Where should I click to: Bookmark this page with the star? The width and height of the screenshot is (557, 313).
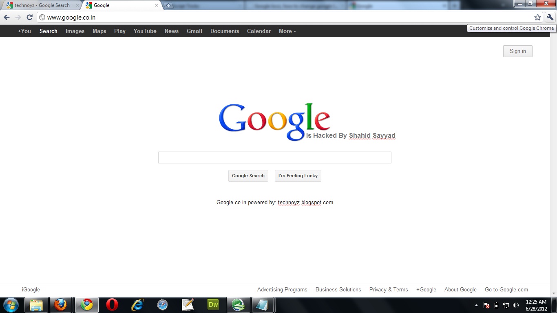click(x=537, y=17)
